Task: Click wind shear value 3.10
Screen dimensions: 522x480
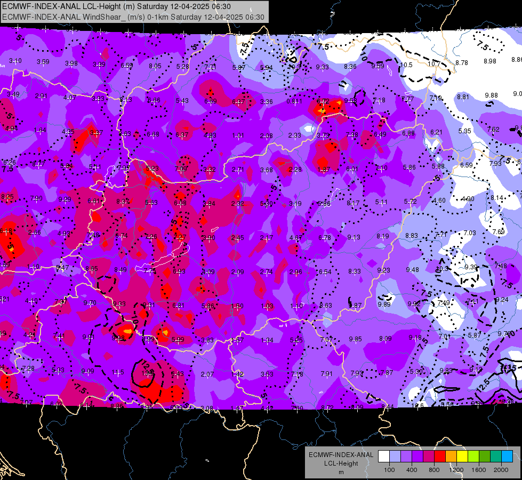Action: coord(15,61)
